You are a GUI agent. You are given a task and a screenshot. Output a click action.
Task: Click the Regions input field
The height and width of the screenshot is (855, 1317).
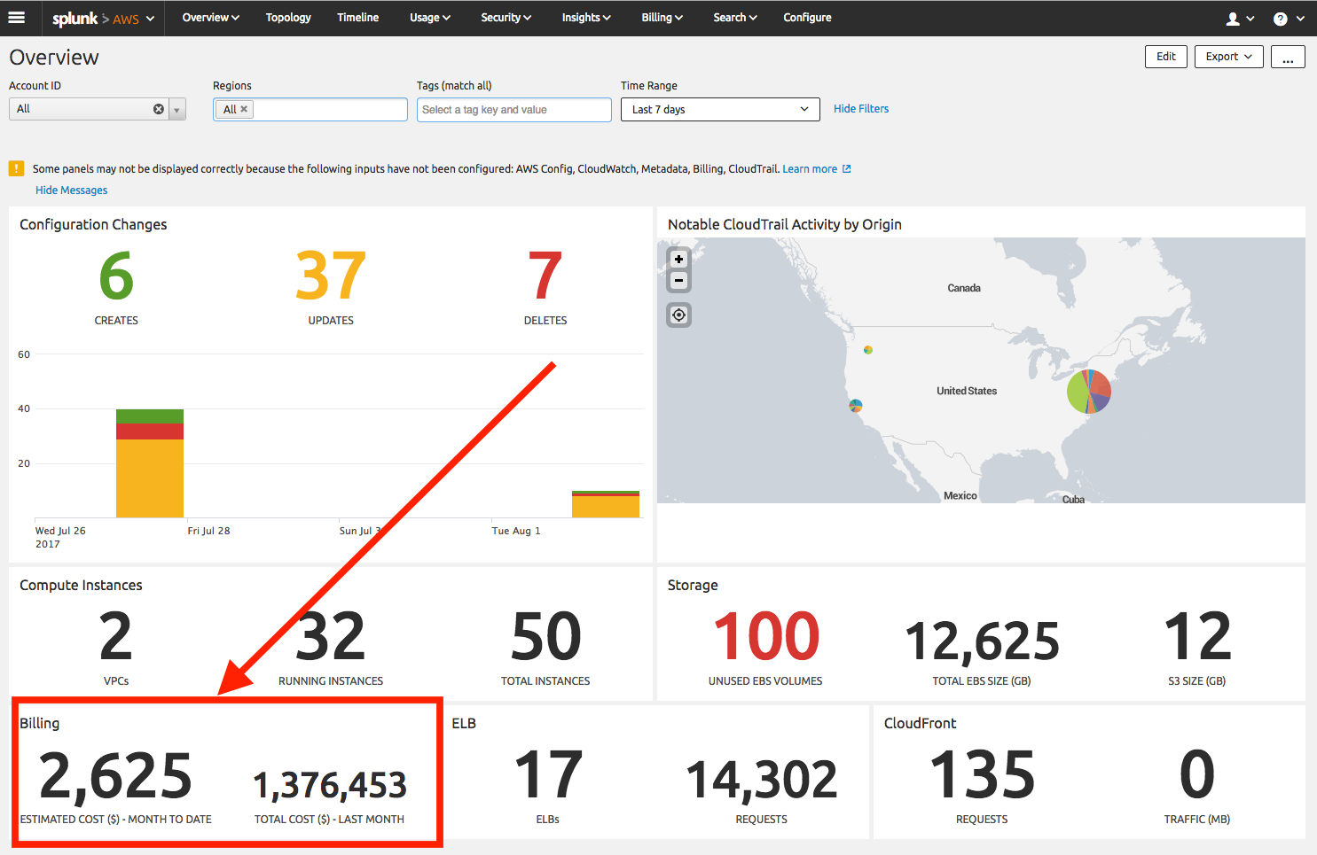tap(310, 109)
